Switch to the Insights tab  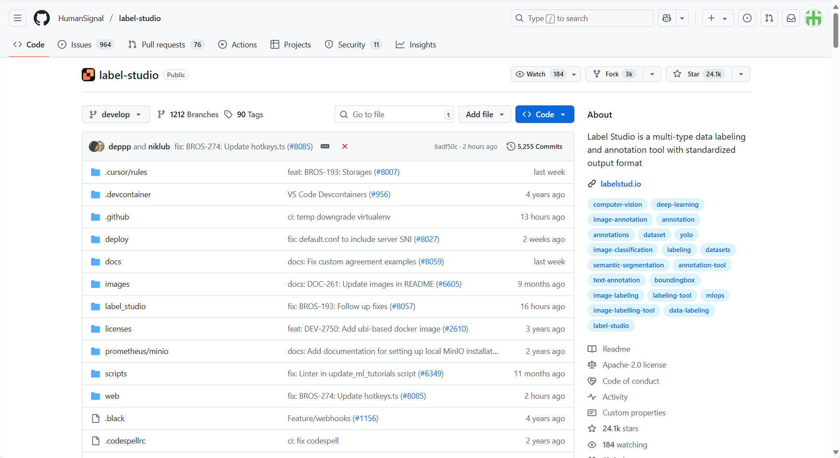(x=416, y=44)
